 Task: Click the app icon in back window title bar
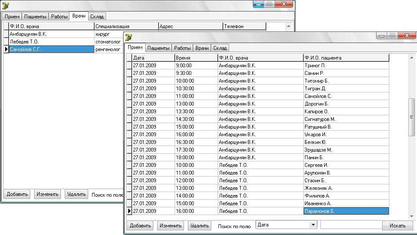[6, 6]
